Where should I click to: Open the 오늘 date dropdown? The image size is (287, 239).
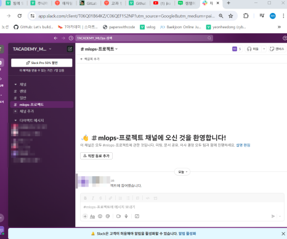tap(182, 172)
